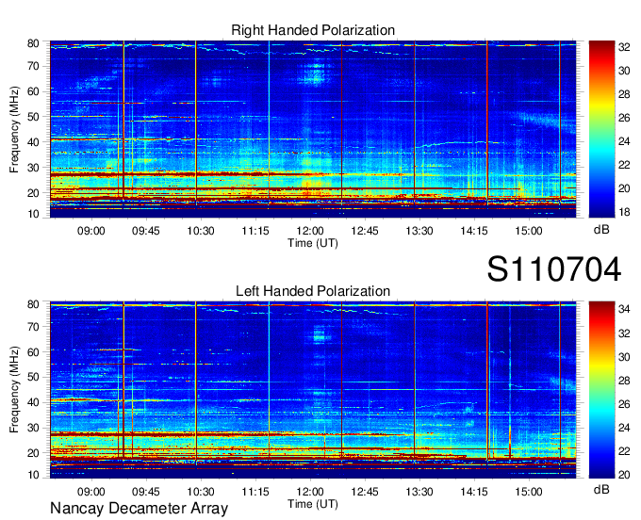Select the S110704 observation label
Image resolution: width=641 pixels, height=520 pixels.
(554, 269)
